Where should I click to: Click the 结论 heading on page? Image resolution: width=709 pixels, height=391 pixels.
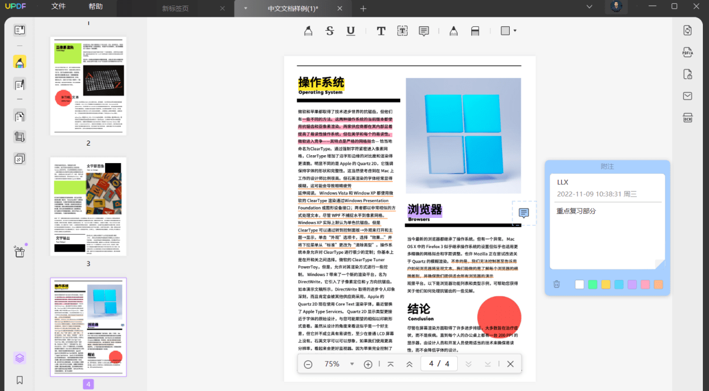click(419, 309)
